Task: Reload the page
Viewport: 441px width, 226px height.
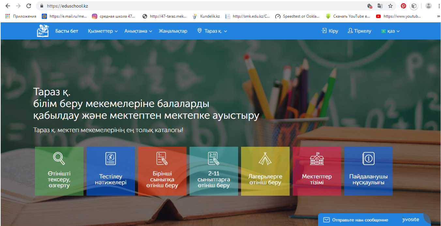Action: (x=29, y=6)
